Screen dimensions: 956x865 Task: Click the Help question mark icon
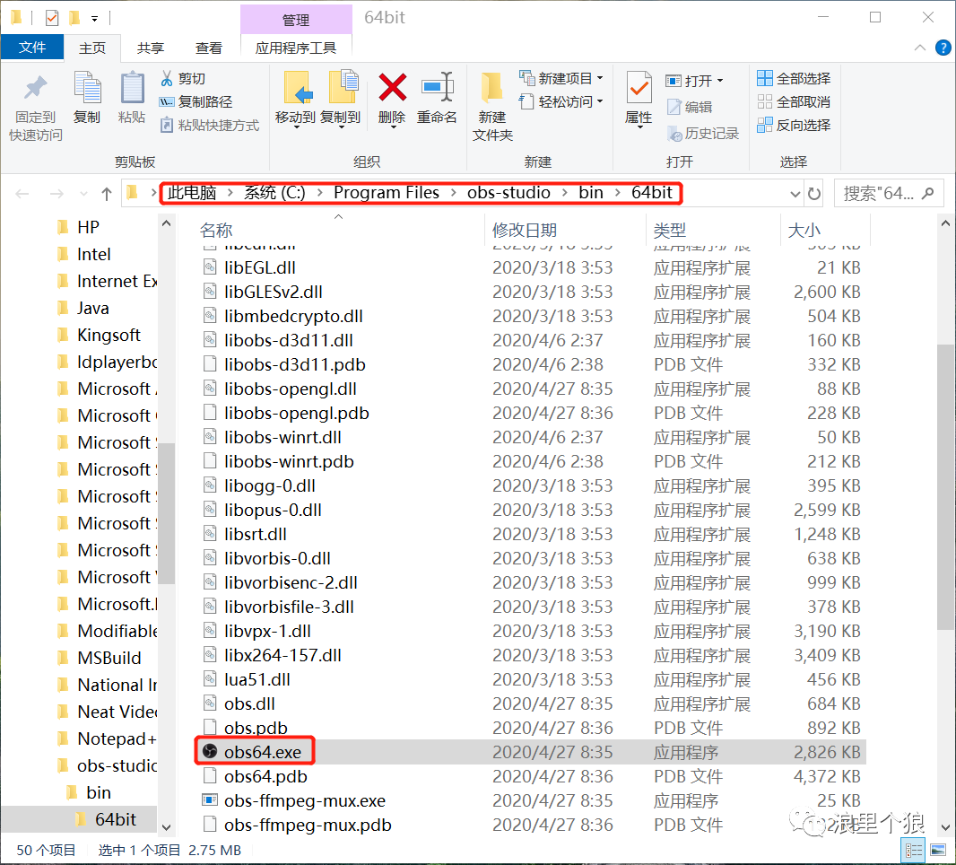coord(943,48)
